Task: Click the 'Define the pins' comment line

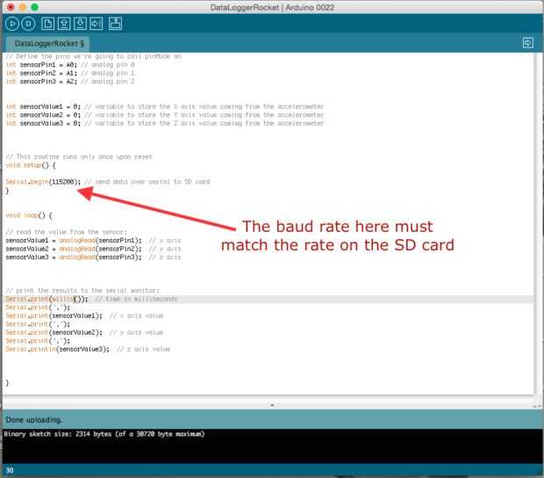Action: 93,56
